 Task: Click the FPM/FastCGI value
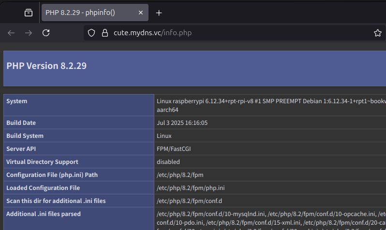pyautogui.click(x=174, y=149)
